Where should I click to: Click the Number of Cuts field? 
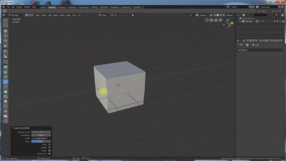[41, 132]
